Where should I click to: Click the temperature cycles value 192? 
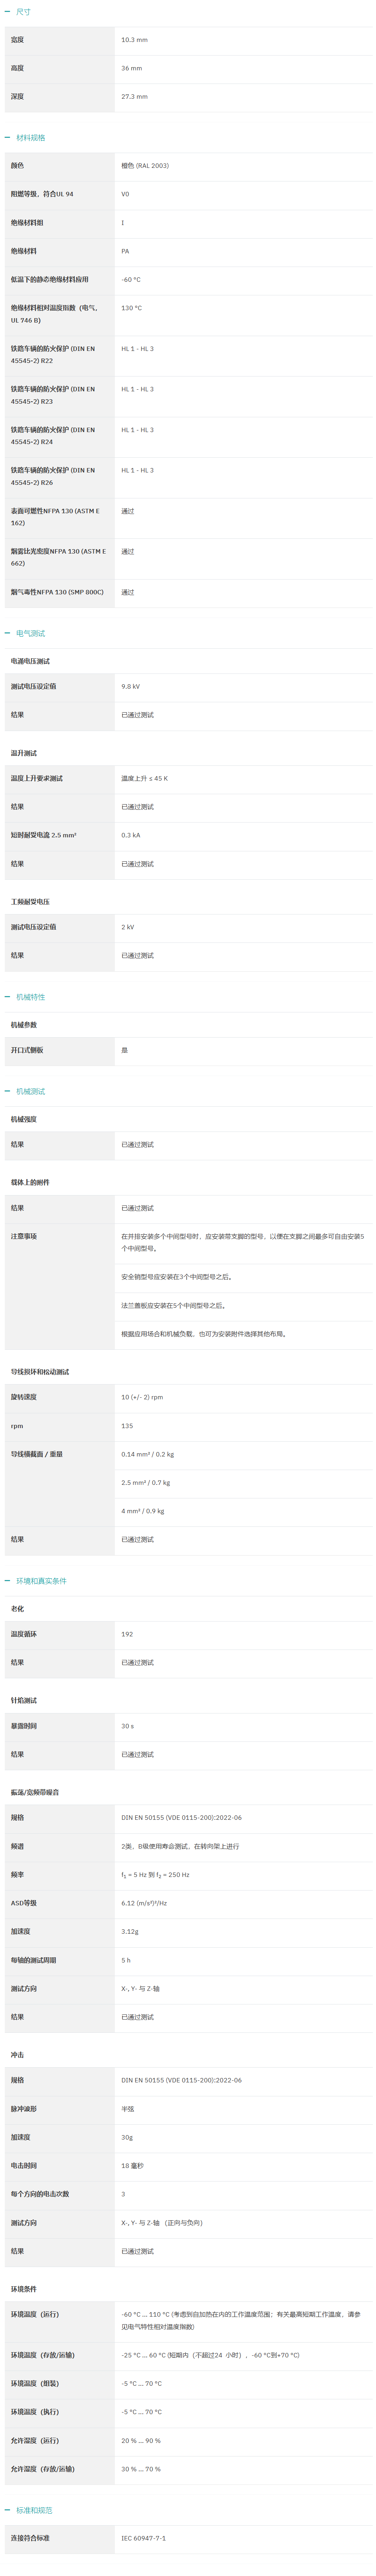[x=127, y=1634]
